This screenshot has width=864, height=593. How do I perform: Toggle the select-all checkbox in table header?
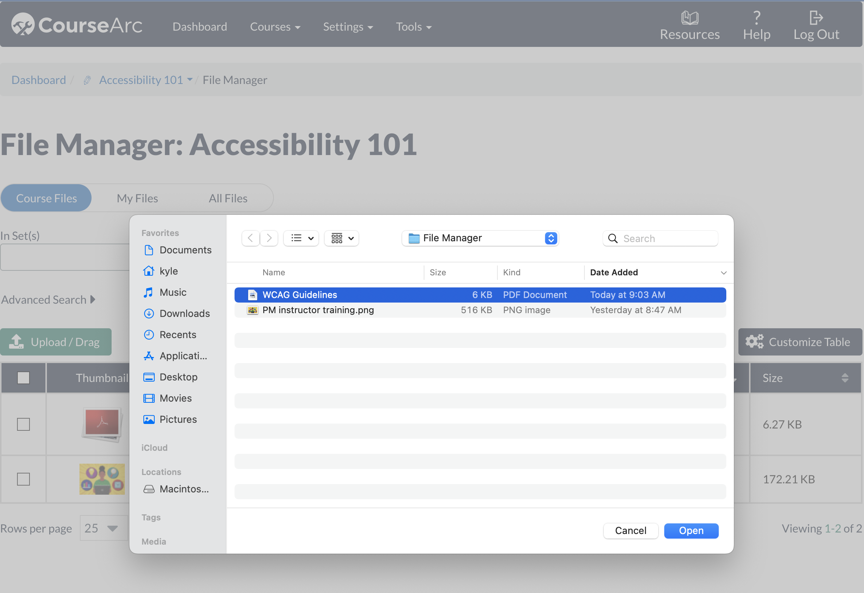tap(23, 378)
